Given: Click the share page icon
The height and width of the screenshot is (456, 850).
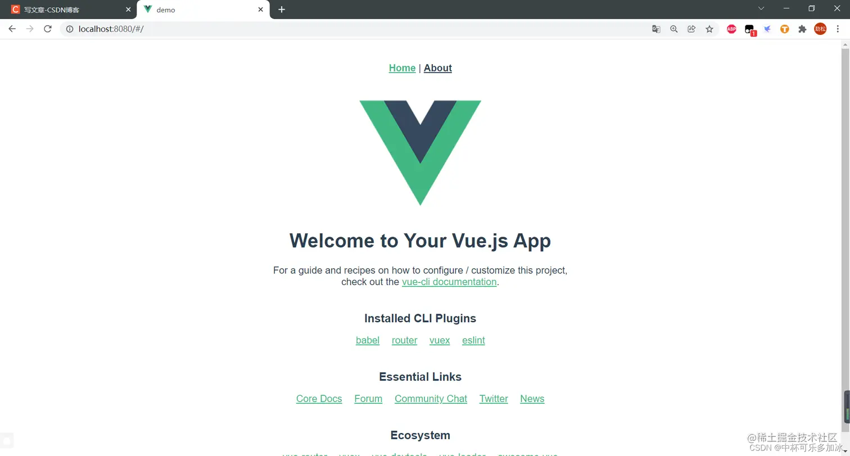Looking at the screenshot, I should pyautogui.click(x=691, y=29).
